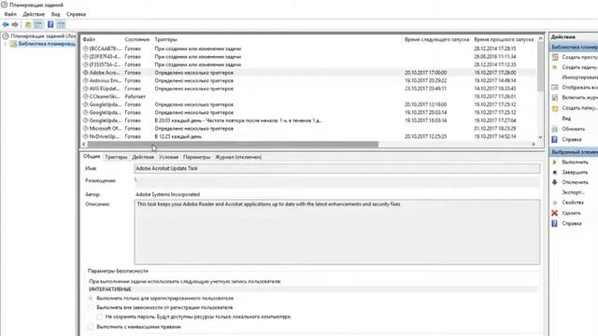Click the Имя field with Adobe Acrobat Update Task
The image size is (598, 336).
pyautogui.click(x=337, y=168)
